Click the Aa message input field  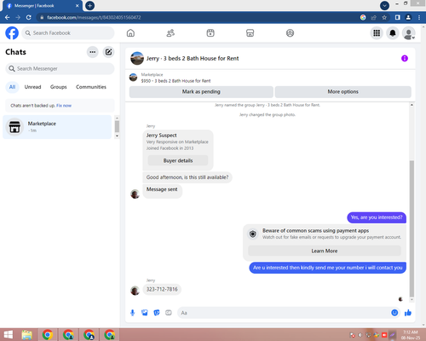pos(284,313)
